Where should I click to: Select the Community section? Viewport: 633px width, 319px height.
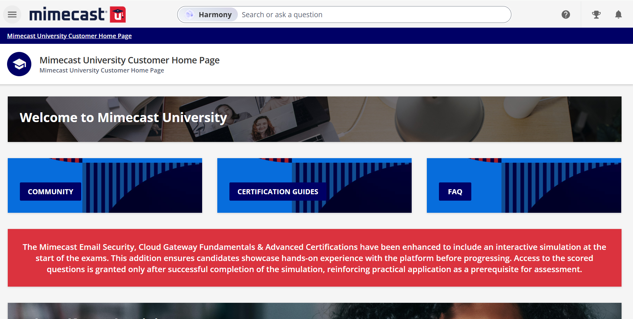pyautogui.click(x=50, y=191)
